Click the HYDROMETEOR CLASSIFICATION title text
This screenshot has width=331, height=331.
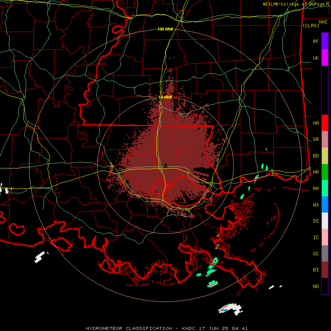tap(129, 328)
